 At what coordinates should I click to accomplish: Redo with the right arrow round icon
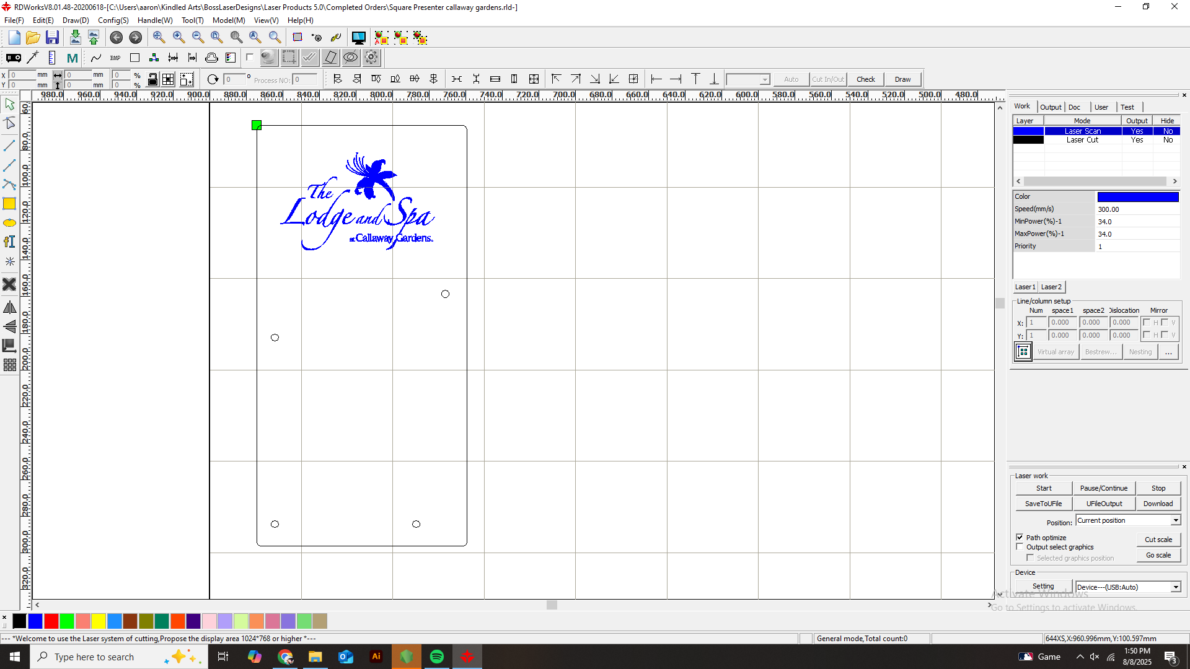coord(135,38)
